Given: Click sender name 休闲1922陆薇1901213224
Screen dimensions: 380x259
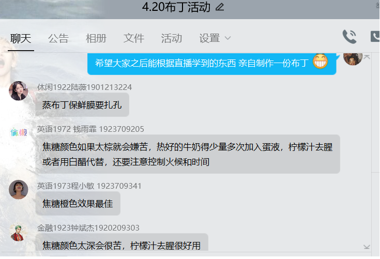Looking at the screenshot, I should (85, 87).
